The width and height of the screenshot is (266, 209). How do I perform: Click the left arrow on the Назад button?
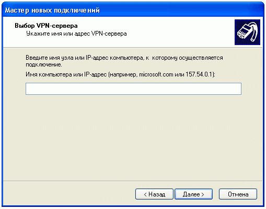point(145,194)
